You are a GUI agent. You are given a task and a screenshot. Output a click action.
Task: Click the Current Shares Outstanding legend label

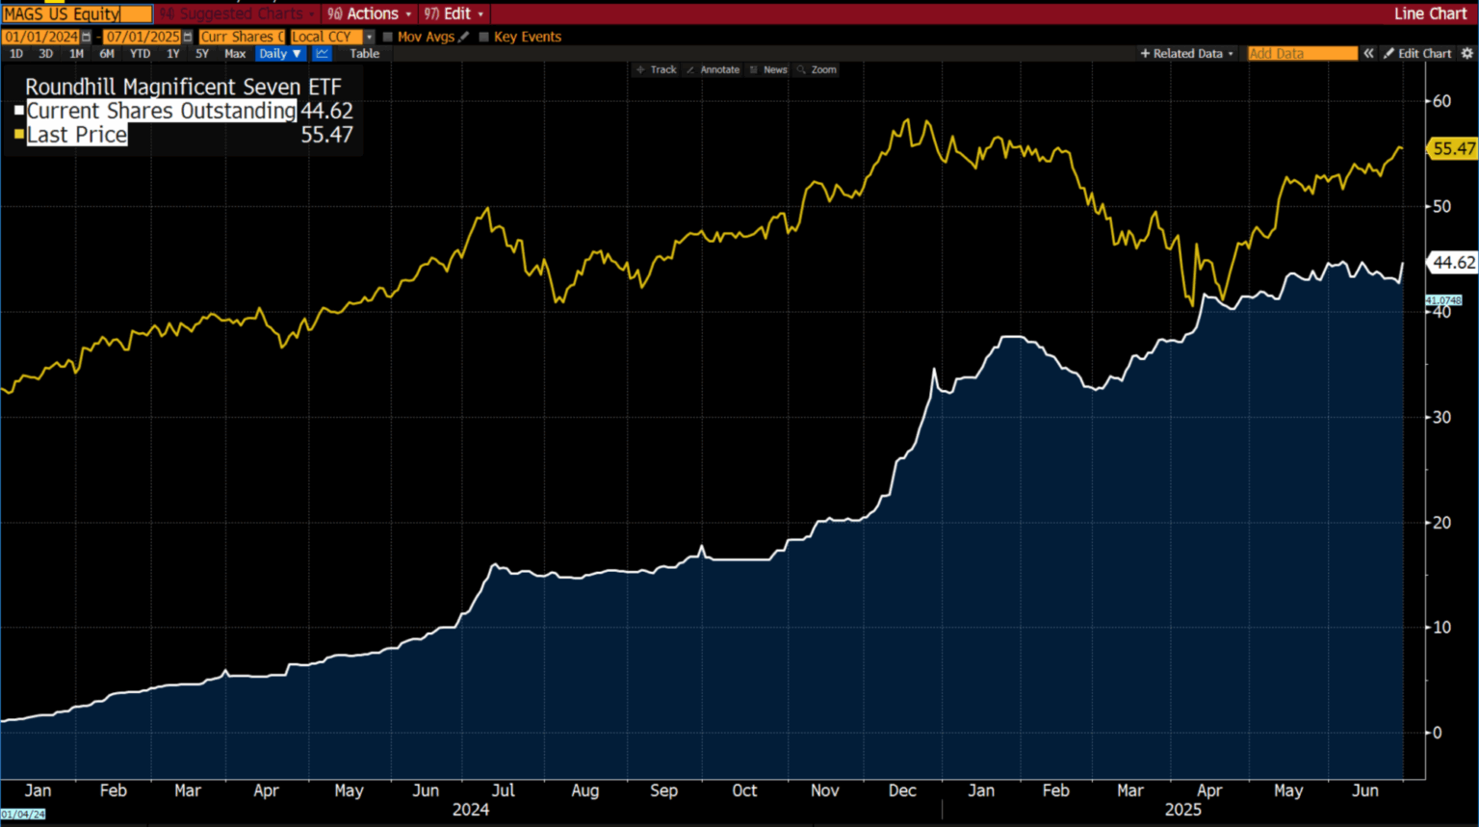pos(161,111)
